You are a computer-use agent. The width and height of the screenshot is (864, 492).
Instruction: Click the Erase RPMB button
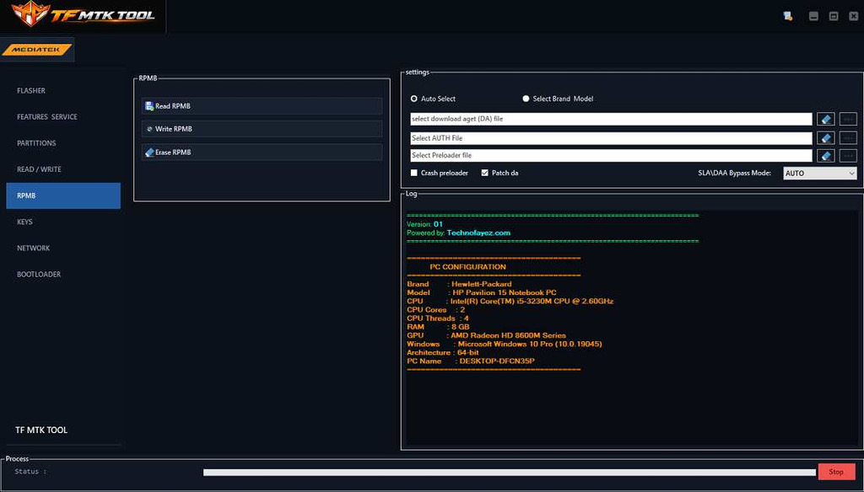(262, 152)
